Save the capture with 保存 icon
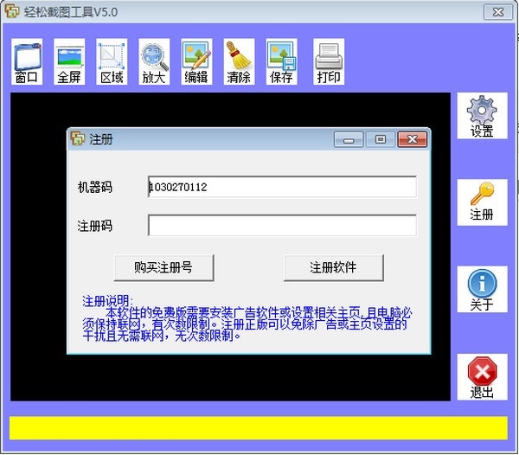Viewport: 519px width, 455px height. coord(282,61)
